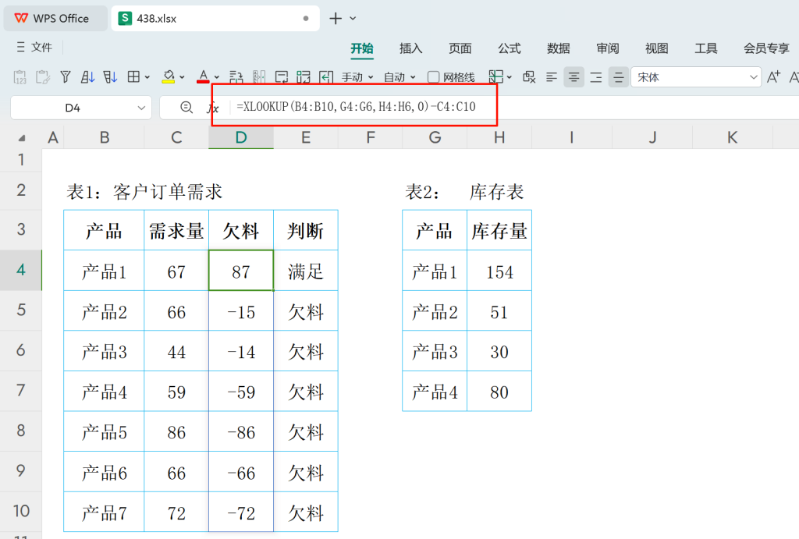The image size is (799, 539).
Task: Sort descending using the toolbar sort icon
Action: click(x=110, y=77)
